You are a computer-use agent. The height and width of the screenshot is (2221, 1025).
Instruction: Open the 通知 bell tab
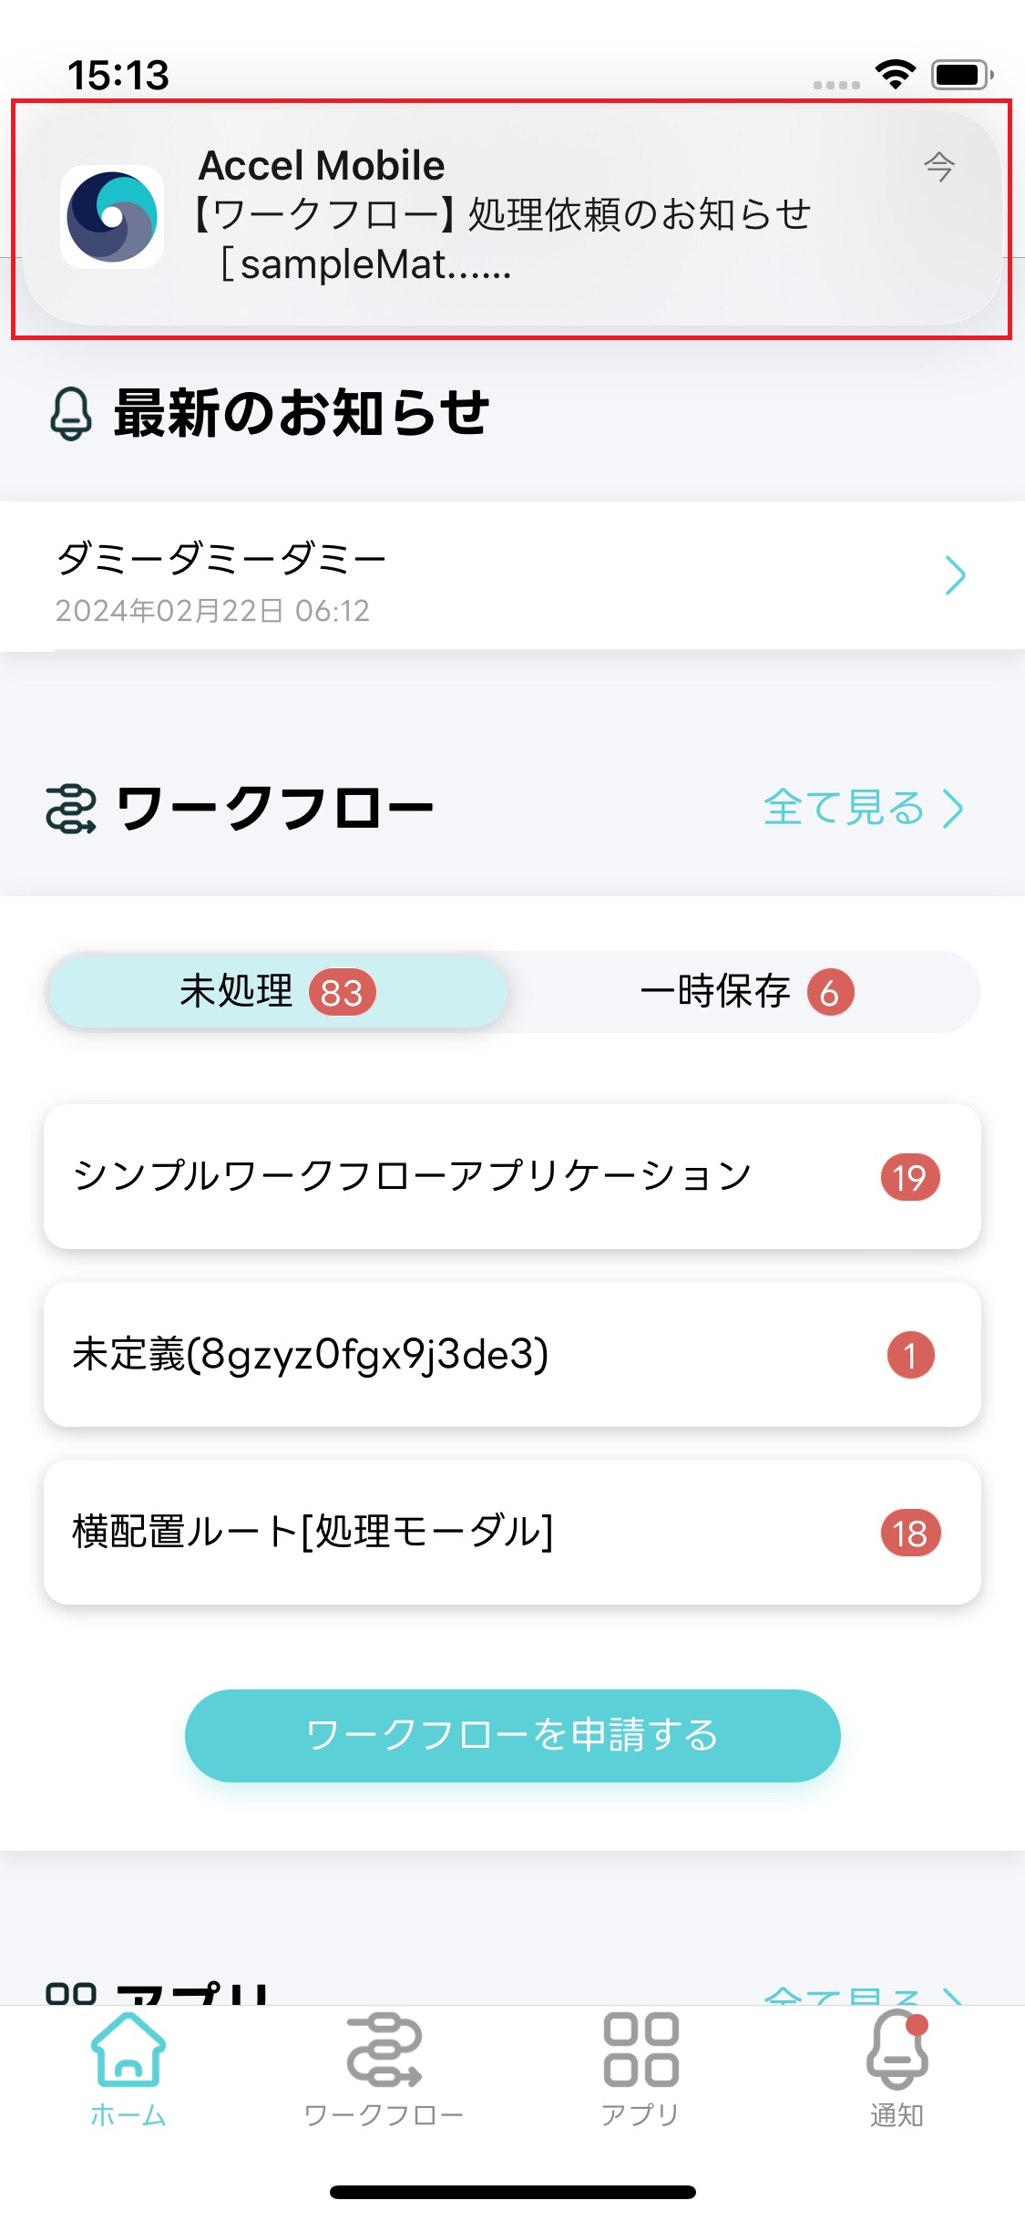tap(897, 2069)
